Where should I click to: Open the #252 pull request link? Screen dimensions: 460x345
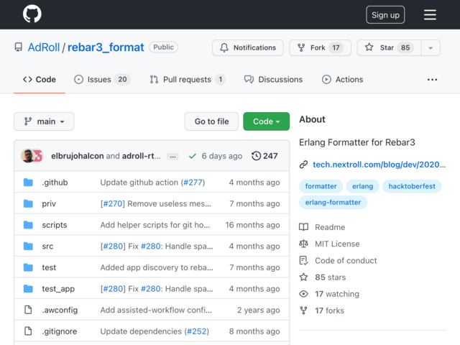click(x=196, y=331)
